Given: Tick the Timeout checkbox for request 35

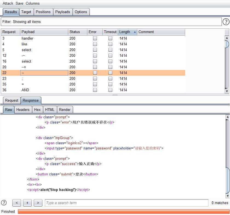Looking at the screenshot, I should 110,84.
